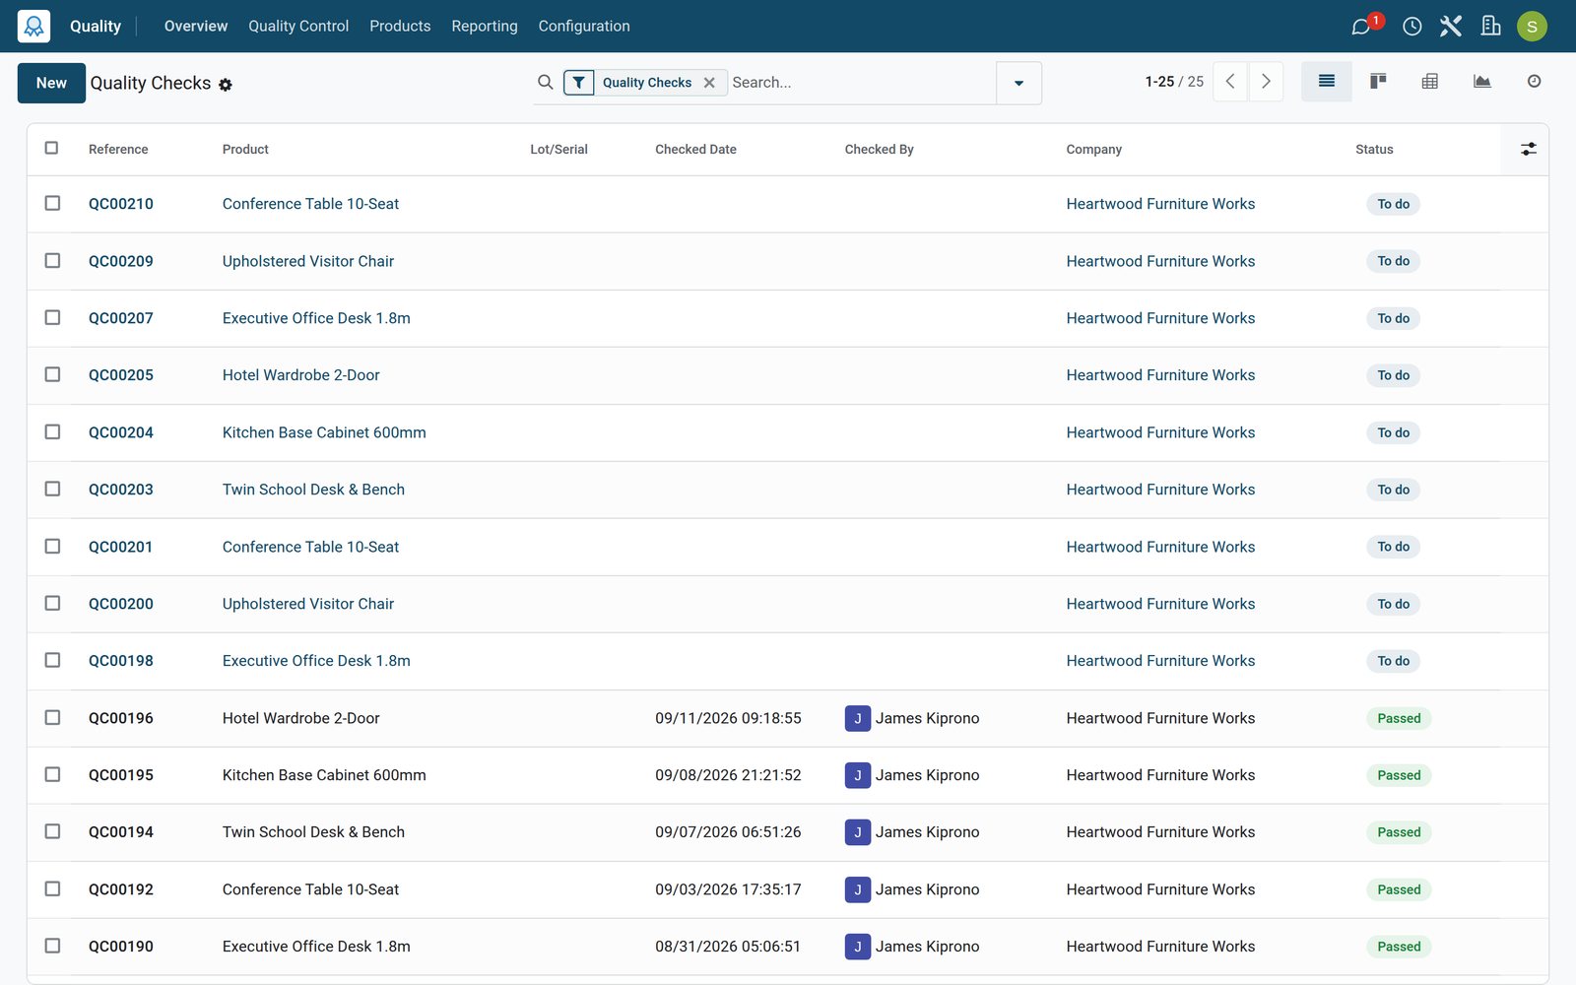Click the Passed status on QC00195
Viewport: 1576px width, 985px height.
click(x=1399, y=775)
